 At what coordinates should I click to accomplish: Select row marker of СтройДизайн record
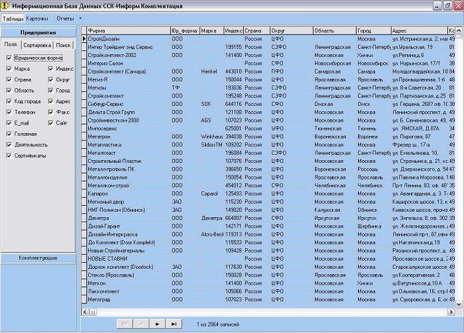point(84,38)
